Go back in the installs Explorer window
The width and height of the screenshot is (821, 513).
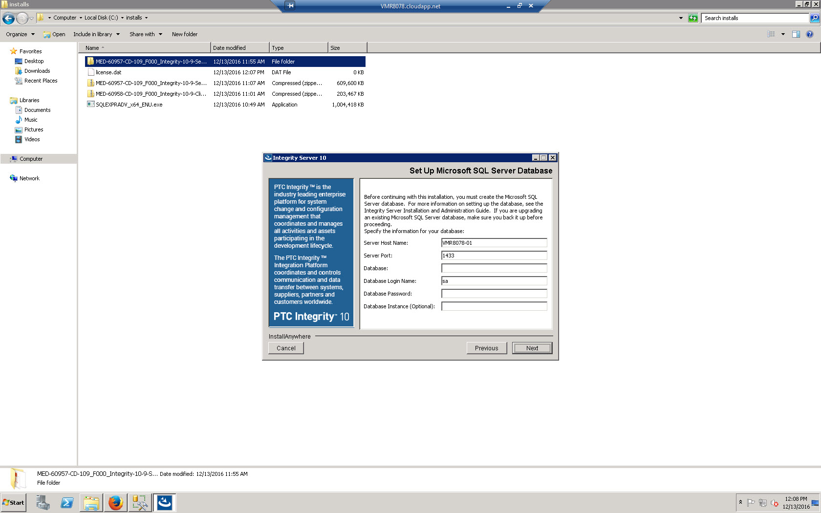(8, 18)
